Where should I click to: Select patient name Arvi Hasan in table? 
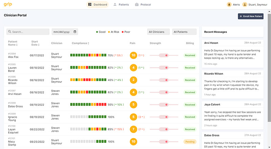[15, 94]
